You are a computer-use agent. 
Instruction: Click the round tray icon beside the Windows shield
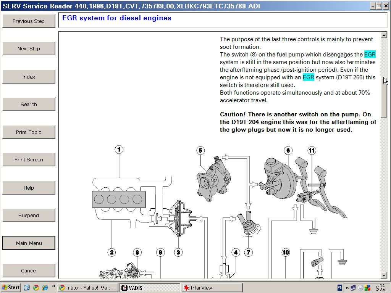pos(360,288)
